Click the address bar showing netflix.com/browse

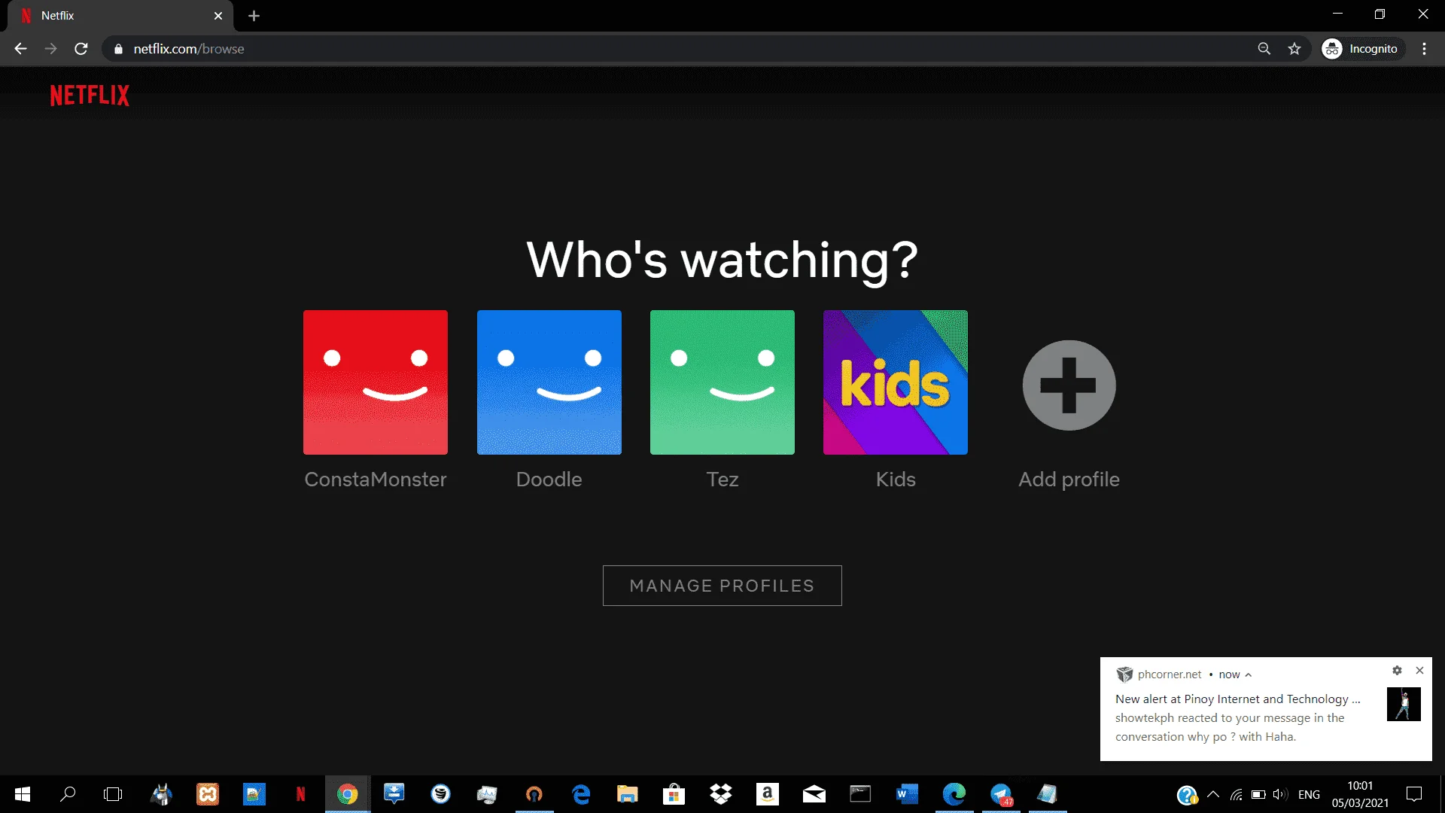677,49
